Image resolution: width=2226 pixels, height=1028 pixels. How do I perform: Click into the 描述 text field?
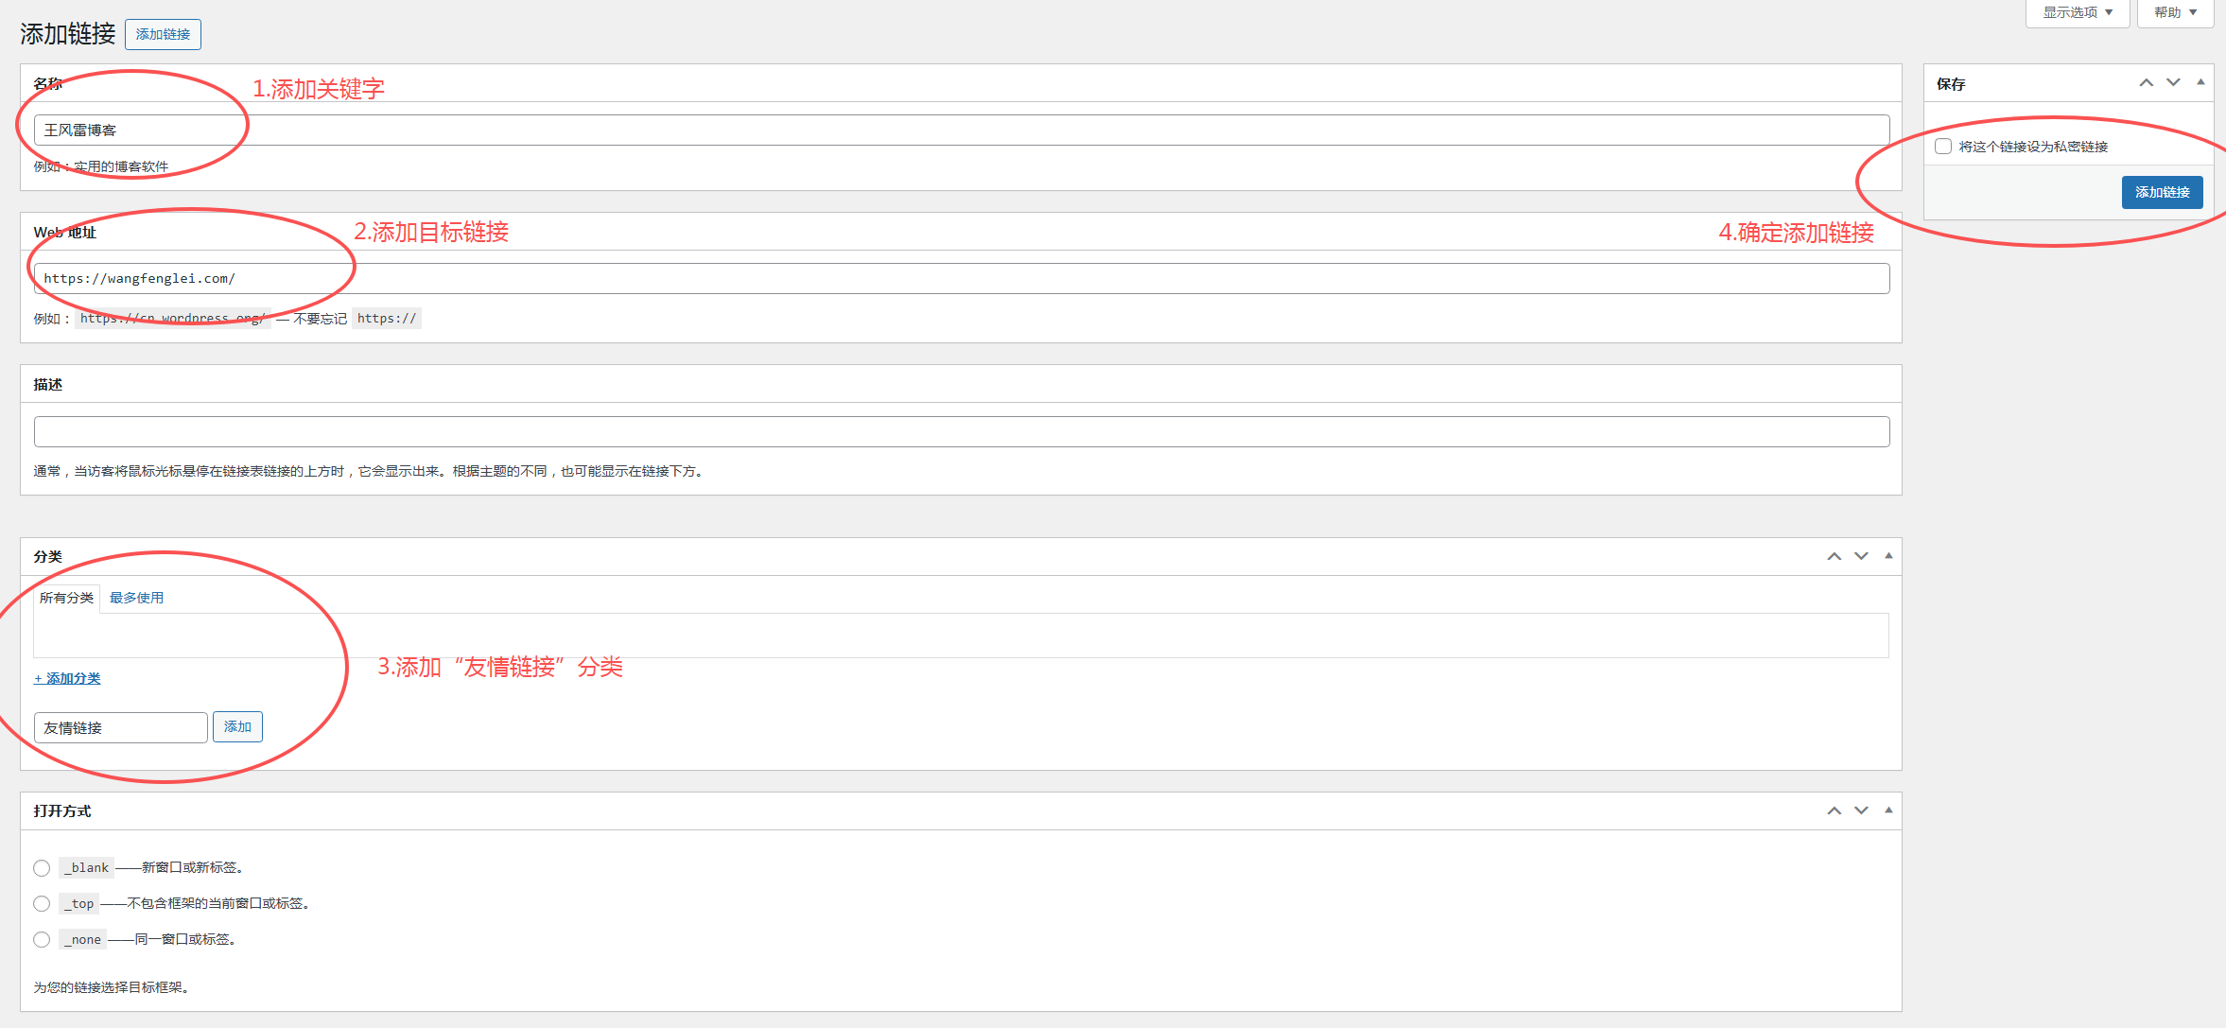click(x=961, y=432)
